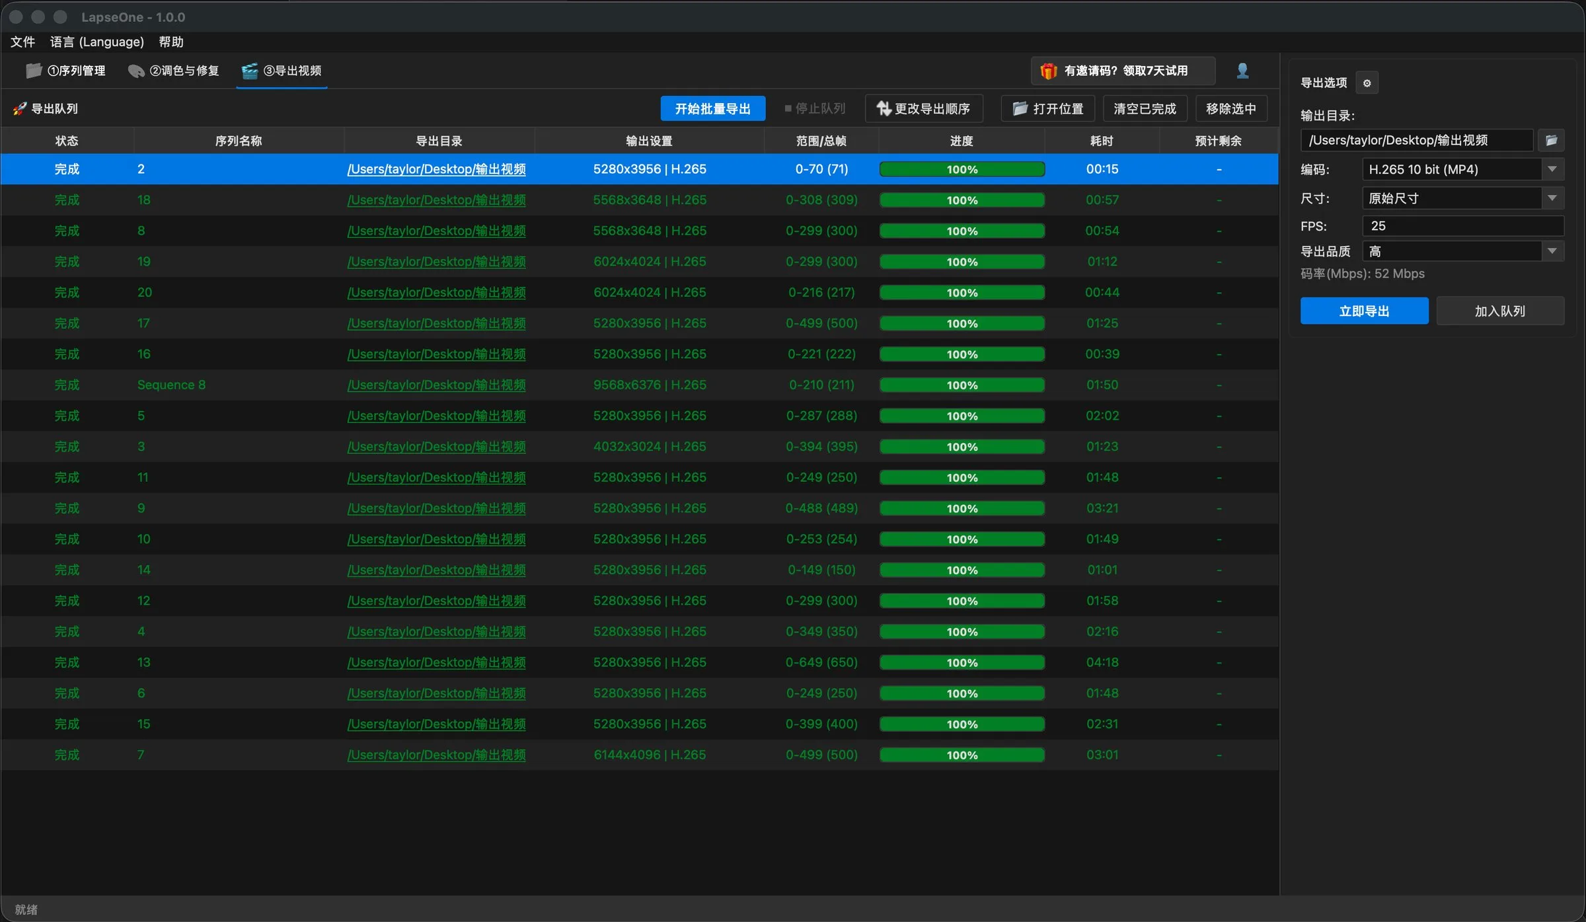1586x922 pixels.
Task: Click elapsed time 04:18
Action: pyautogui.click(x=1102, y=662)
